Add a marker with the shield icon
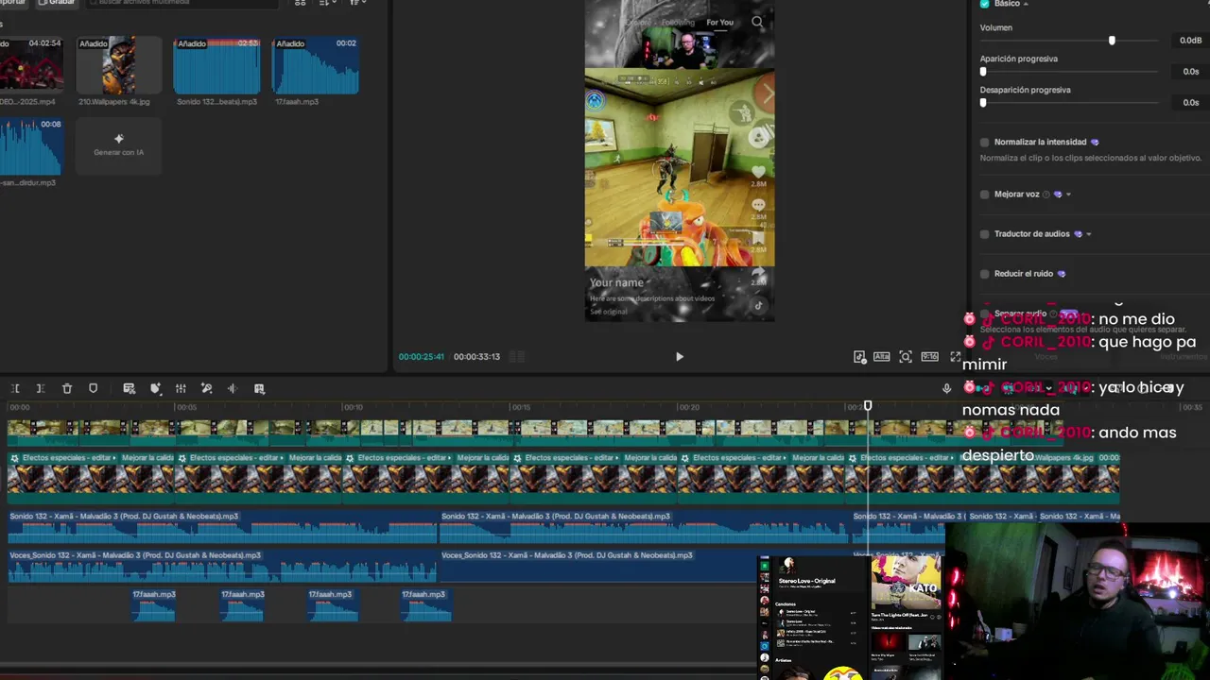The height and width of the screenshot is (680, 1210). click(x=93, y=388)
